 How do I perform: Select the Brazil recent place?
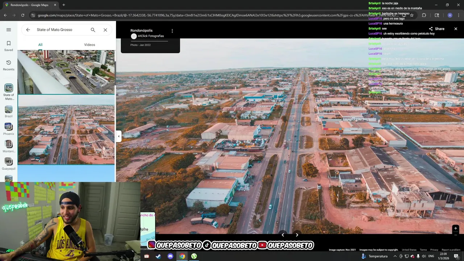point(9,111)
